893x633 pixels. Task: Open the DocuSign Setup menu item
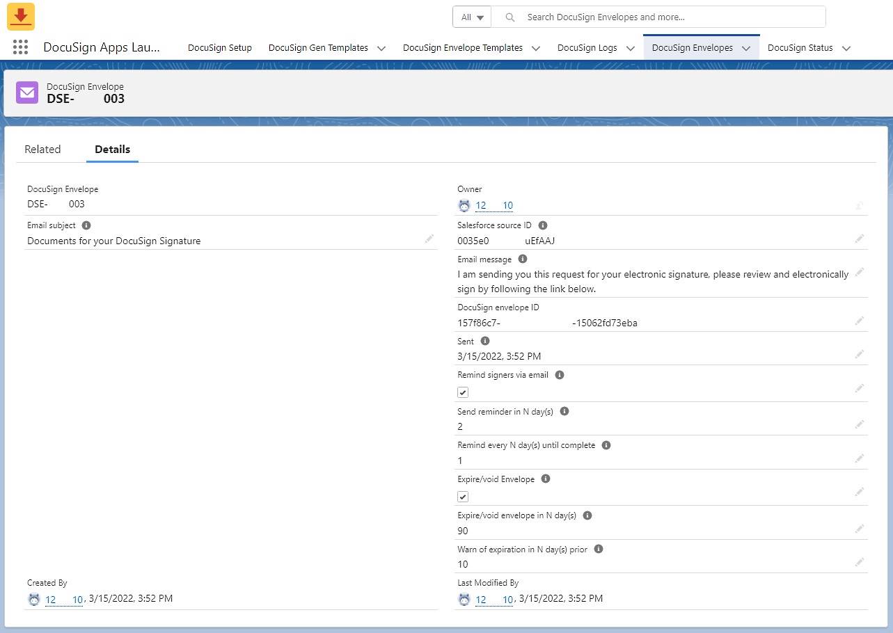(220, 48)
